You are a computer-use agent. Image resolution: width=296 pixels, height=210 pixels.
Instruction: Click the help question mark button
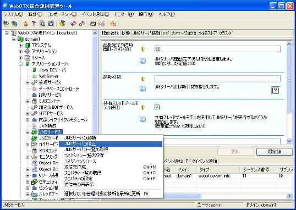275,90
